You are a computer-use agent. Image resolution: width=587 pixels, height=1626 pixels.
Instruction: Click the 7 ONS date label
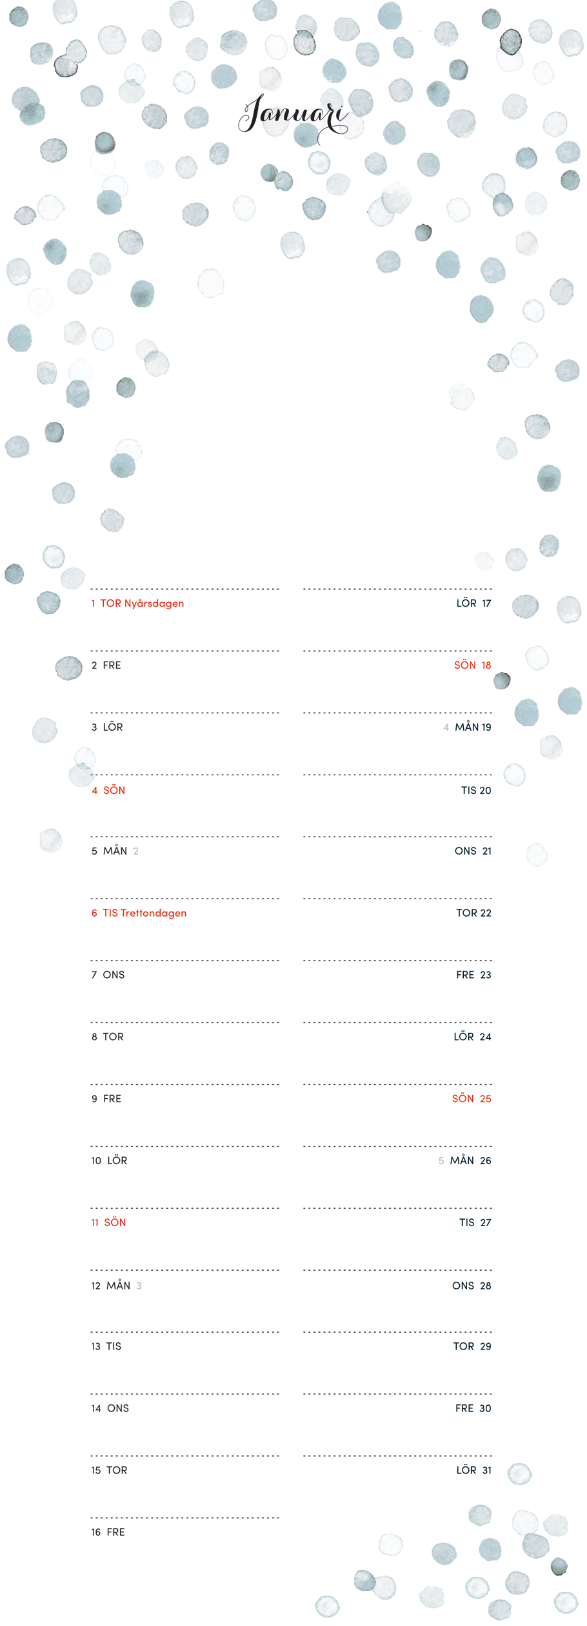coord(108,975)
